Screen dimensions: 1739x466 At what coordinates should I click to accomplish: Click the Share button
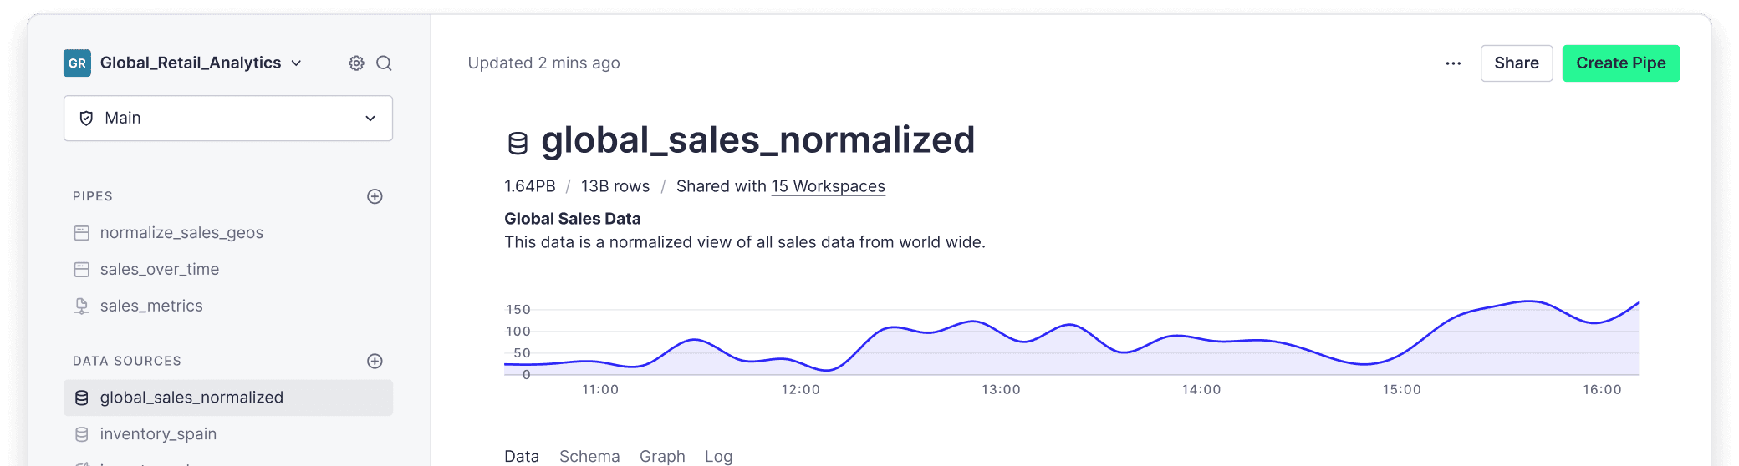point(1517,63)
